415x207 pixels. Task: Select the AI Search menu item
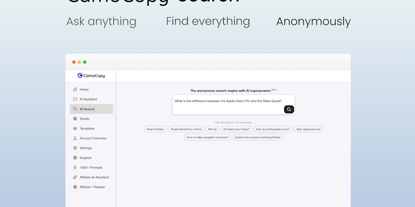point(91,109)
